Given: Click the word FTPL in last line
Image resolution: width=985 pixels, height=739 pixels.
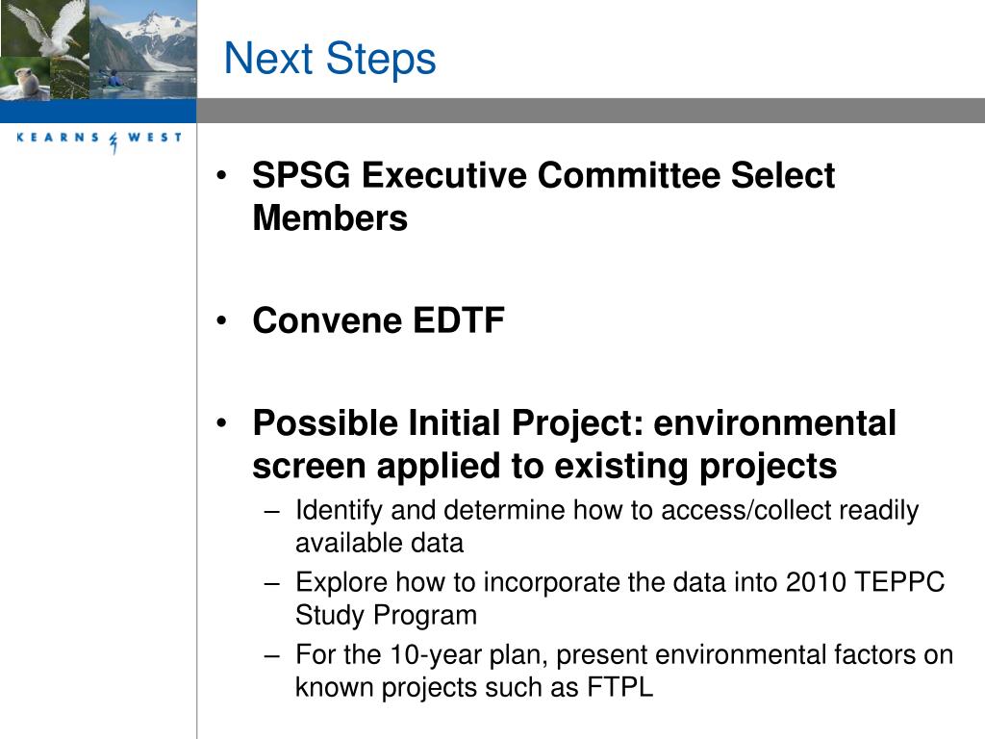Looking at the screenshot, I should [620, 687].
